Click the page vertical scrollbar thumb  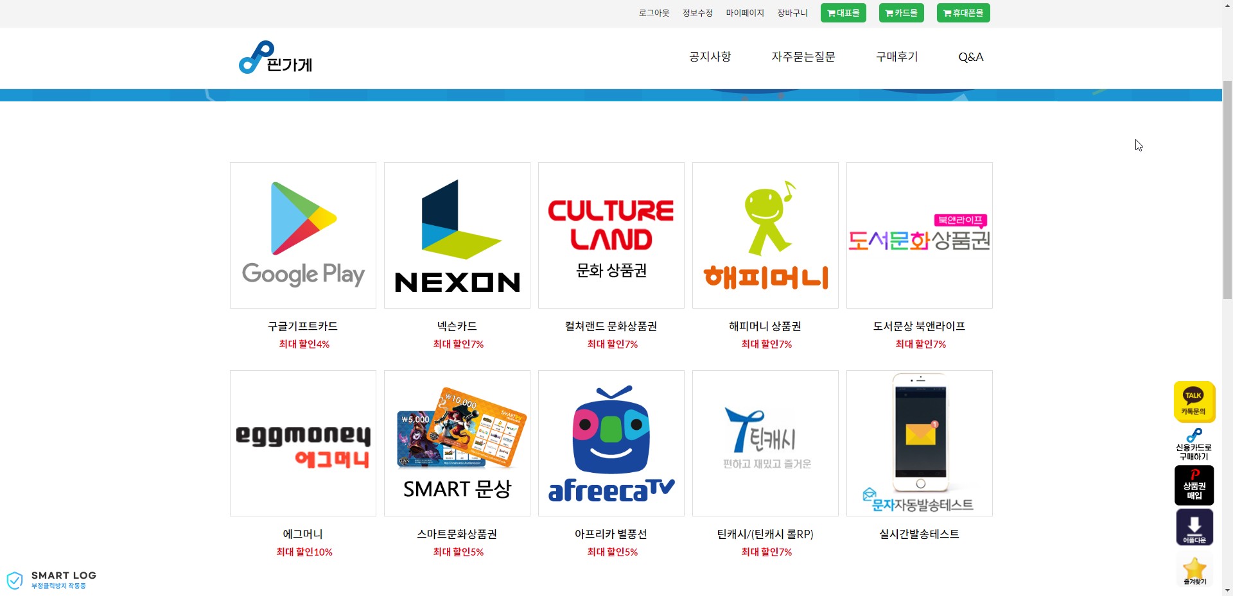tap(1227, 189)
